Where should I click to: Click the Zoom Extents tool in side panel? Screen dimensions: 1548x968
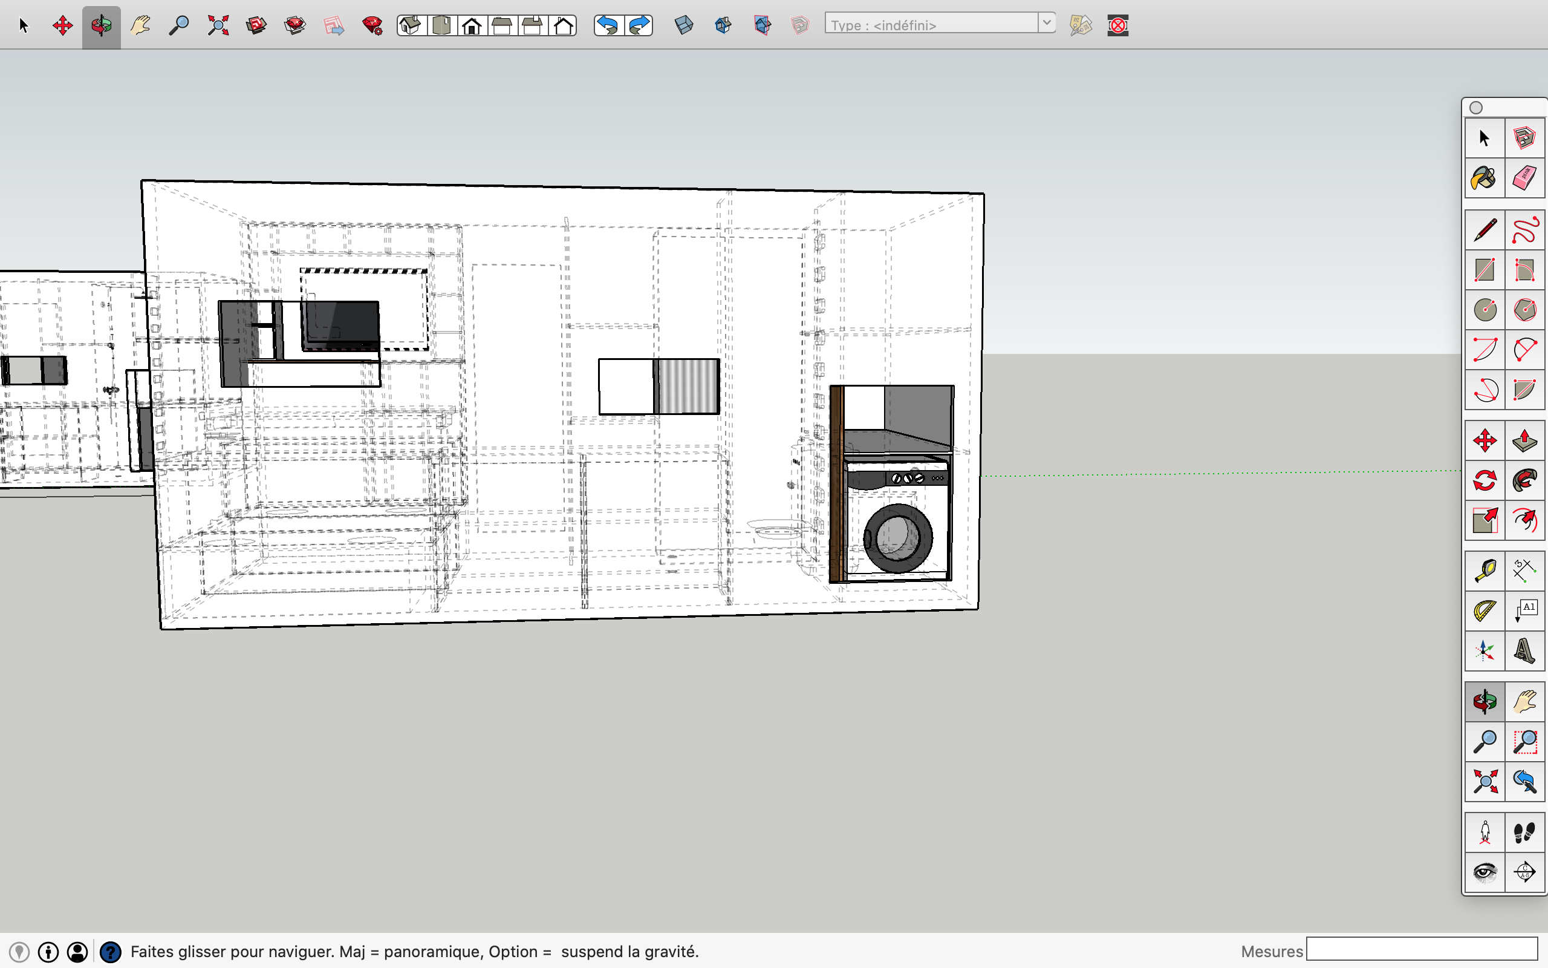(1484, 781)
